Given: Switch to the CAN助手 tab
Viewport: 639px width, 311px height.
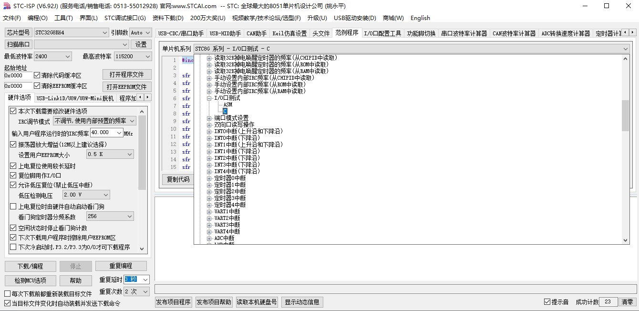Looking at the screenshot, I should pyautogui.click(x=257, y=33).
